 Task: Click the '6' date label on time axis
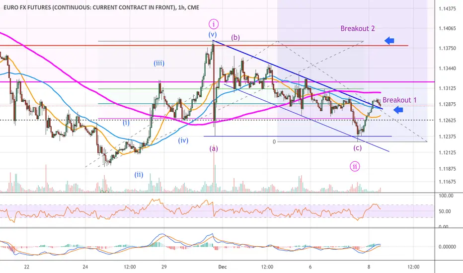pyautogui.click(x=310, y=267)
